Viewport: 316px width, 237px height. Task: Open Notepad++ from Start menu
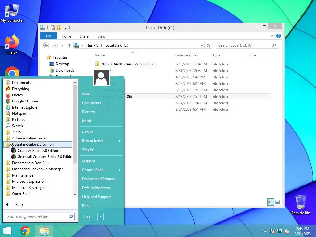point(38,114)
